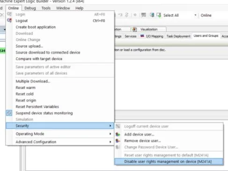Click Disable user rights management on device [M241A]
The image size is (228, 171).
click(169, 162)
